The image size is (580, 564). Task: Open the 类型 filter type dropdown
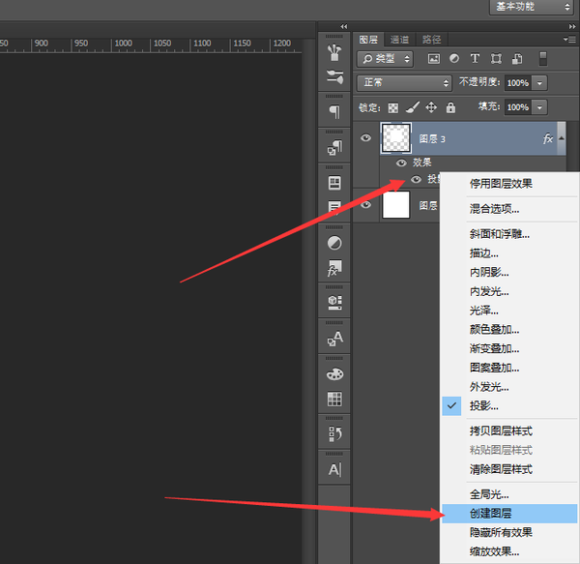click(385, 59)
